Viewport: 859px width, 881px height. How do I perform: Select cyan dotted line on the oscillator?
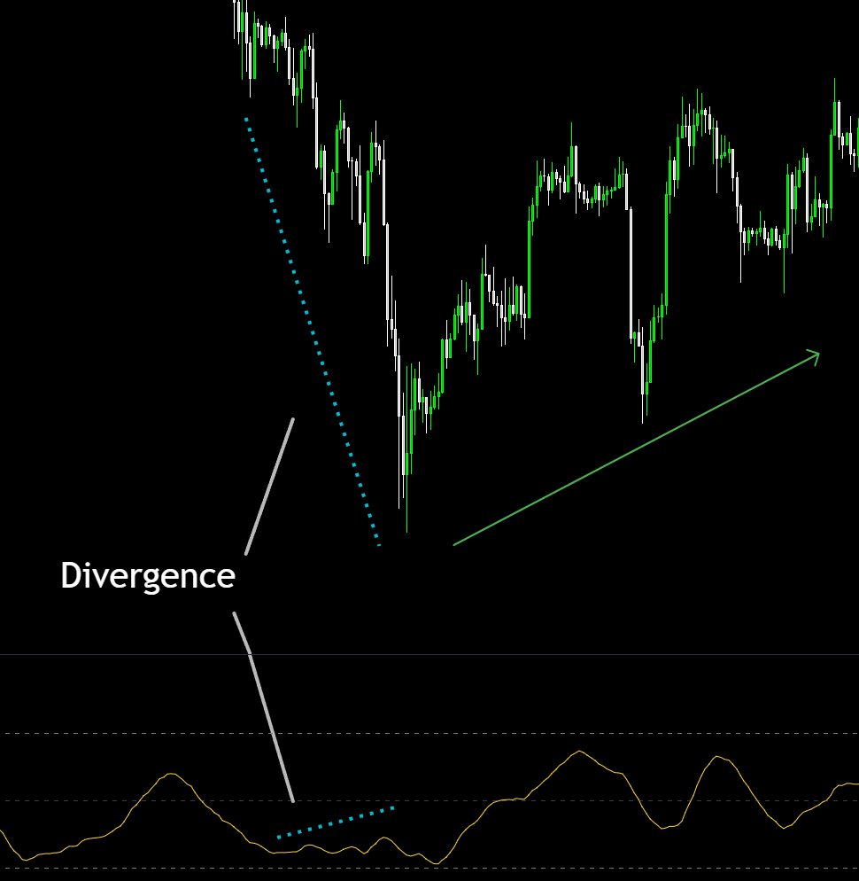[x=335, y=822]
